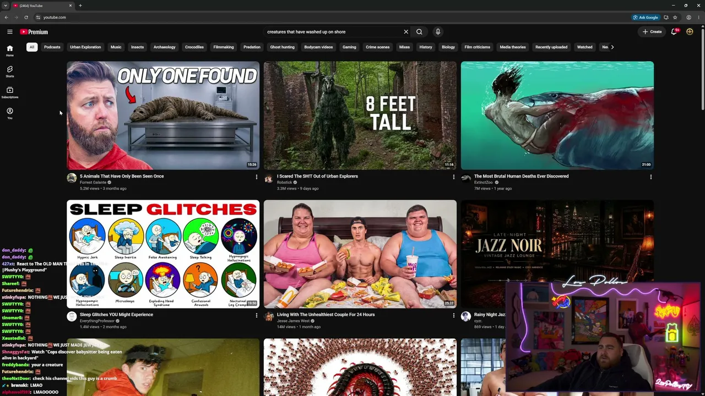Open 'I Scared The SH!T Out of Urban Explorers' title
The height and width of the screenshot is (396, 705).
point(317,176)
